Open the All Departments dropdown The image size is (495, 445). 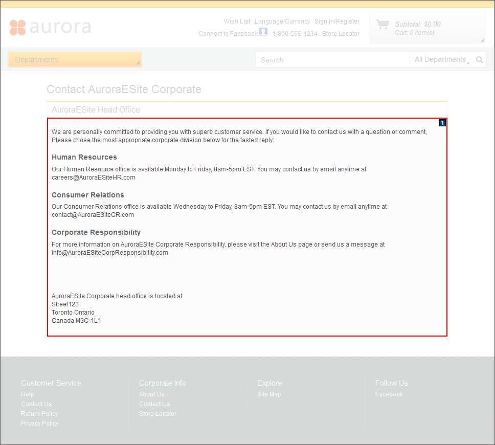click(441, 59)
